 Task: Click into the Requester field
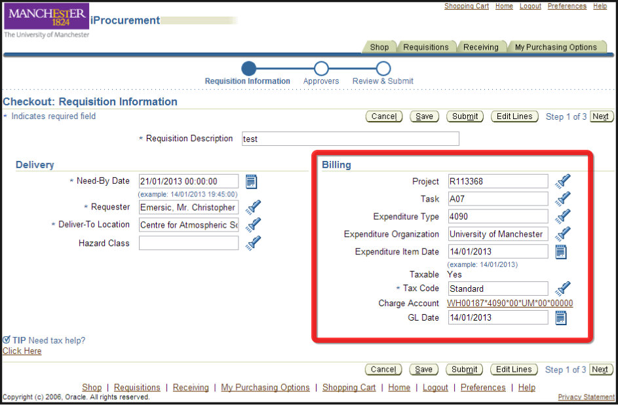189,207
